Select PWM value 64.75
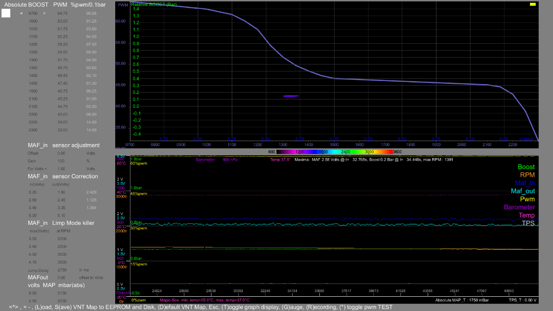 63,13
